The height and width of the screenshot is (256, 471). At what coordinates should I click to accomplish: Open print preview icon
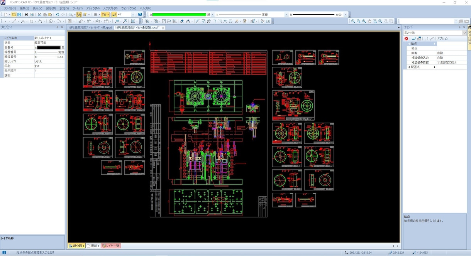point(32,14)
